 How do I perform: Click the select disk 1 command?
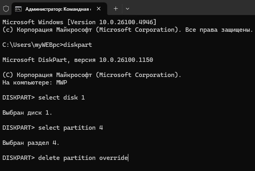[x=61, y=98]
